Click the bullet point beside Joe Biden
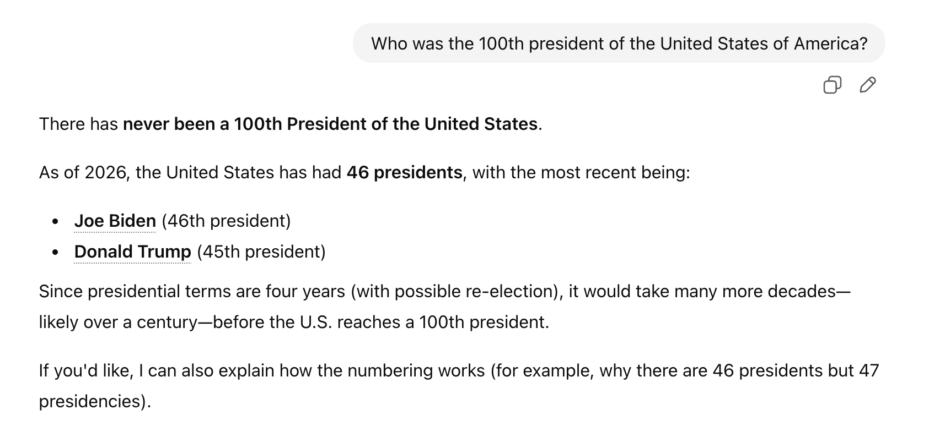The width and height of the screenshot is (945, 426). coord(55,222)
